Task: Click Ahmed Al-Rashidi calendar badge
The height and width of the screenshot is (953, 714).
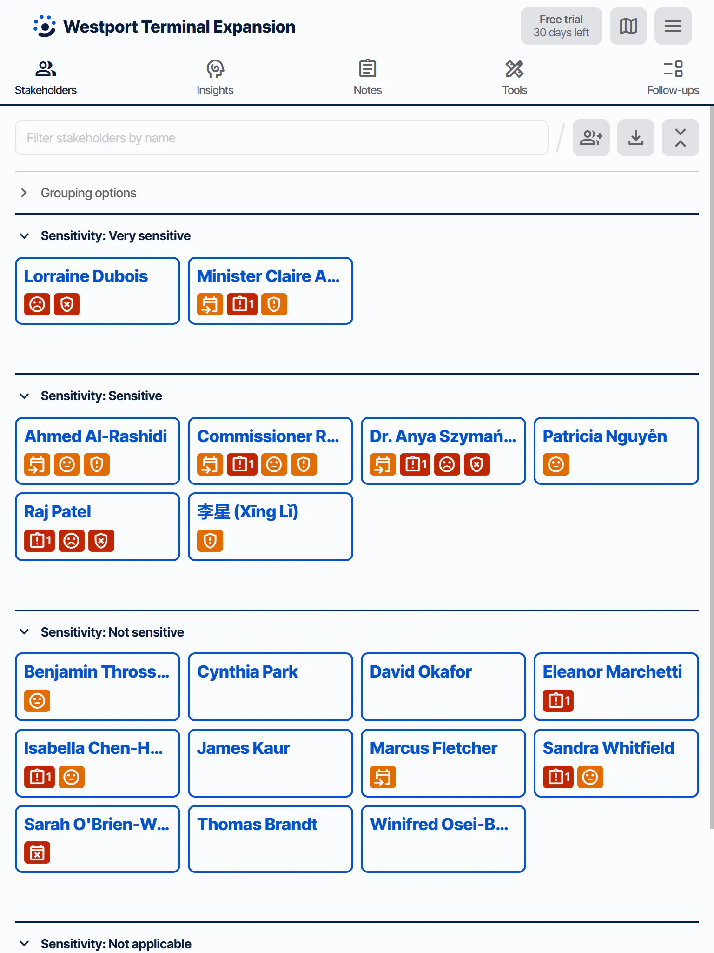Action: [x=37, y=464]
